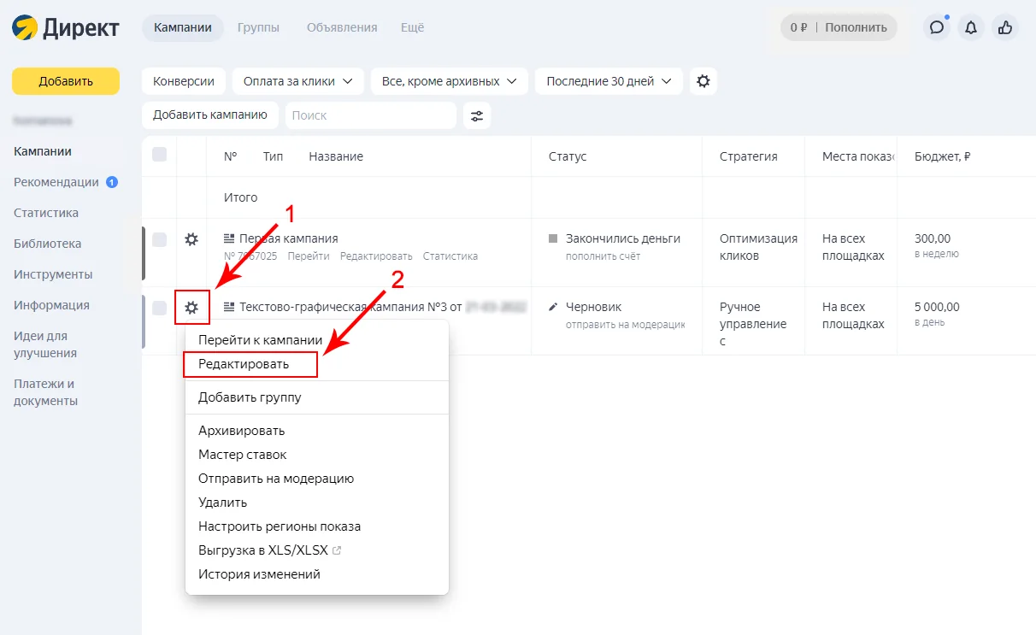Expand the Все, кроме архивных filter

click(x=450, y=81)
